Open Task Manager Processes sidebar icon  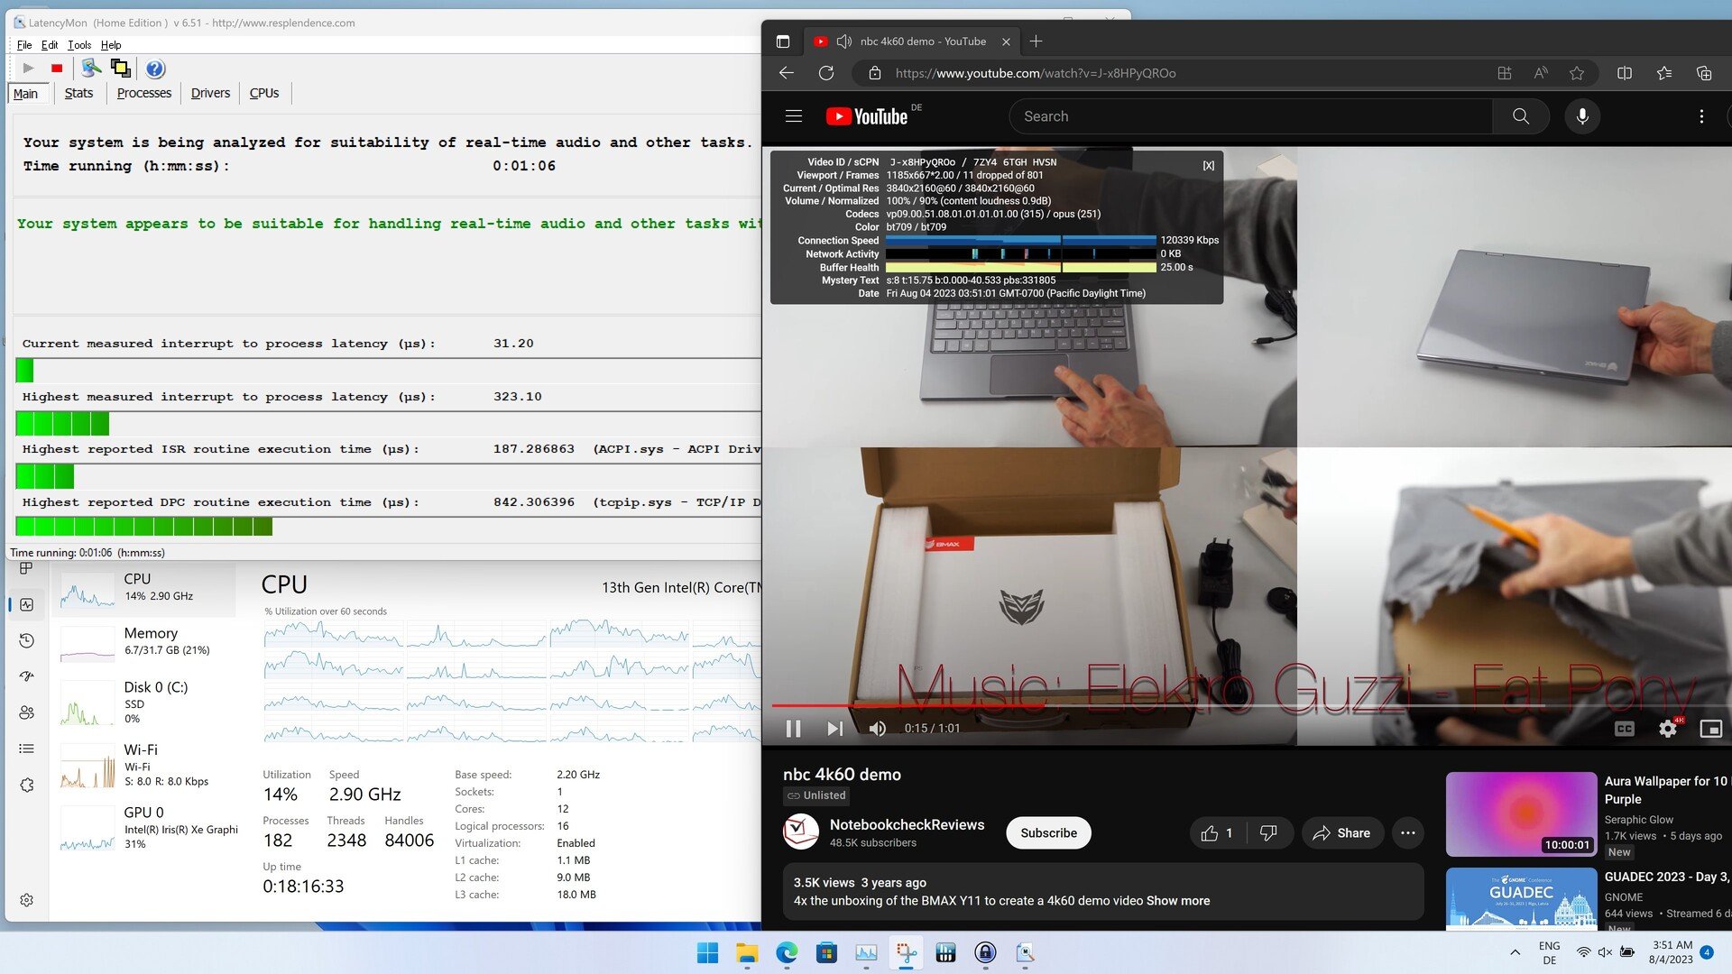click(x=26, y=568)
